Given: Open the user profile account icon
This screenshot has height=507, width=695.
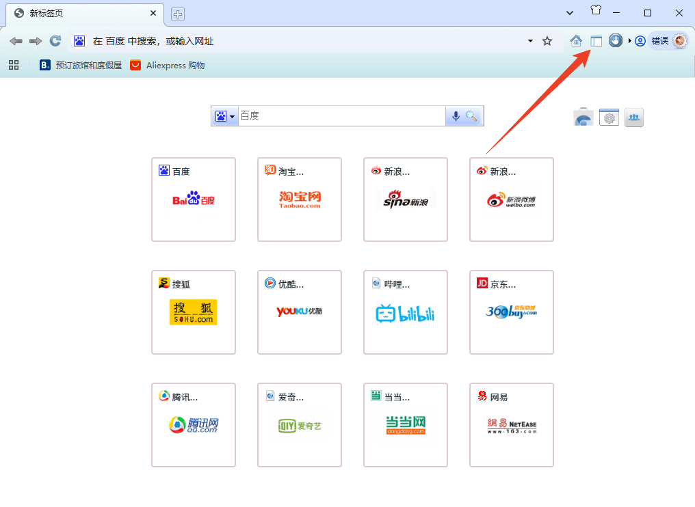Looking at the screenshot, I should (x=639, y=40).
